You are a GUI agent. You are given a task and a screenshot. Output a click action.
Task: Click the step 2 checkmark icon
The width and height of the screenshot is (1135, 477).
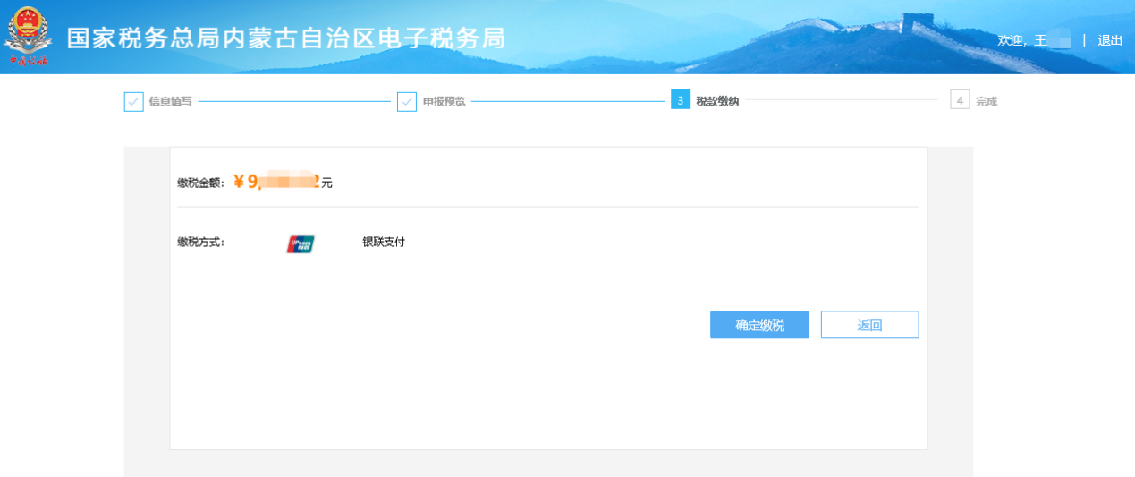coord(407,101)
